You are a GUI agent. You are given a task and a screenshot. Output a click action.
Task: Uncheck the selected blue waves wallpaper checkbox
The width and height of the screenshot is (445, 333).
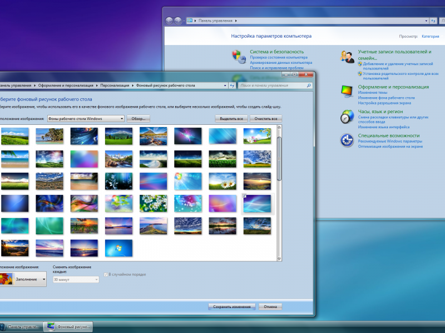[244, 196]
